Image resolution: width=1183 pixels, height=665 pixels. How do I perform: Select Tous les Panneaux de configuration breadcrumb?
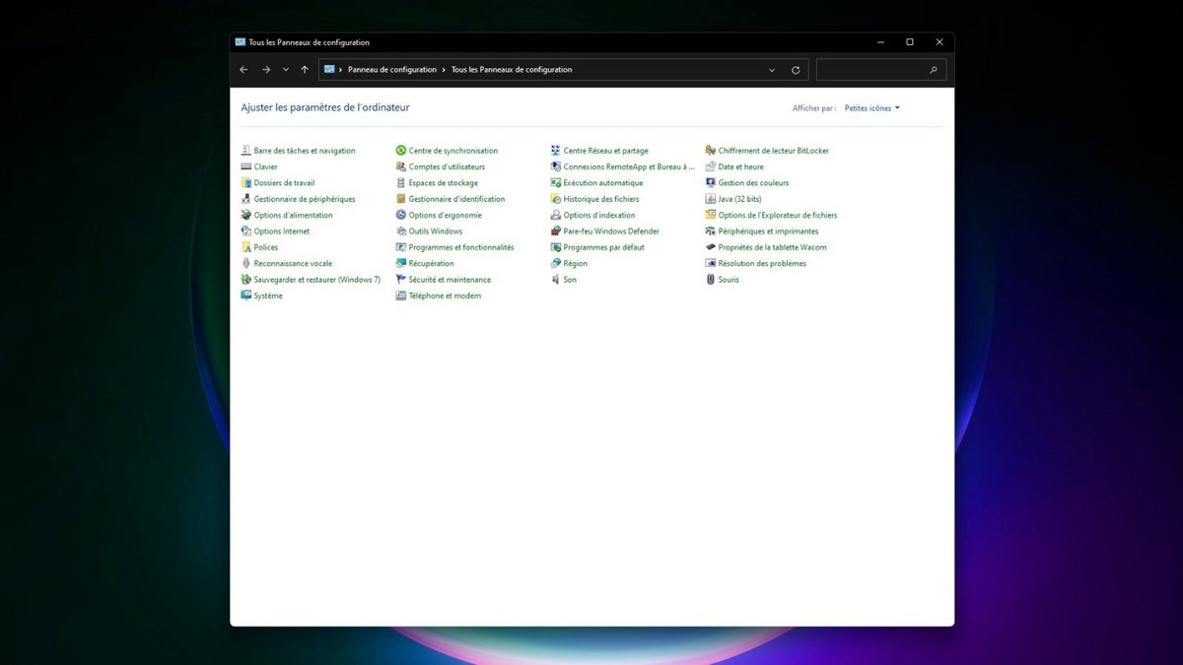tap(512, 70)
